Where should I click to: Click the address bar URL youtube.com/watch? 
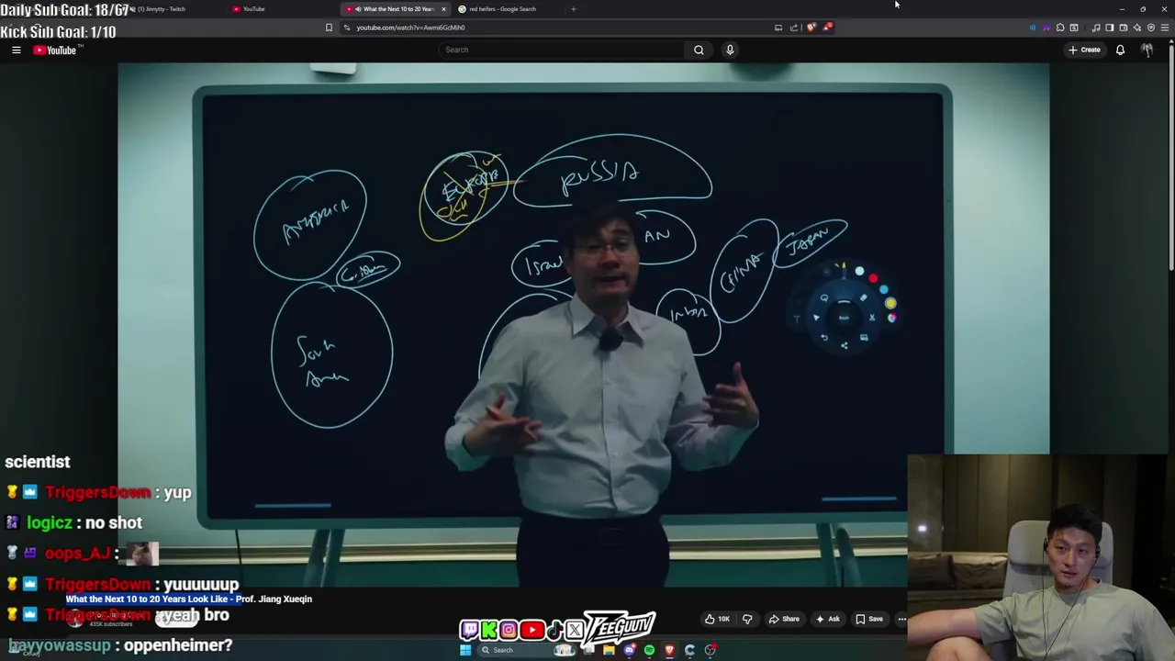410,28
